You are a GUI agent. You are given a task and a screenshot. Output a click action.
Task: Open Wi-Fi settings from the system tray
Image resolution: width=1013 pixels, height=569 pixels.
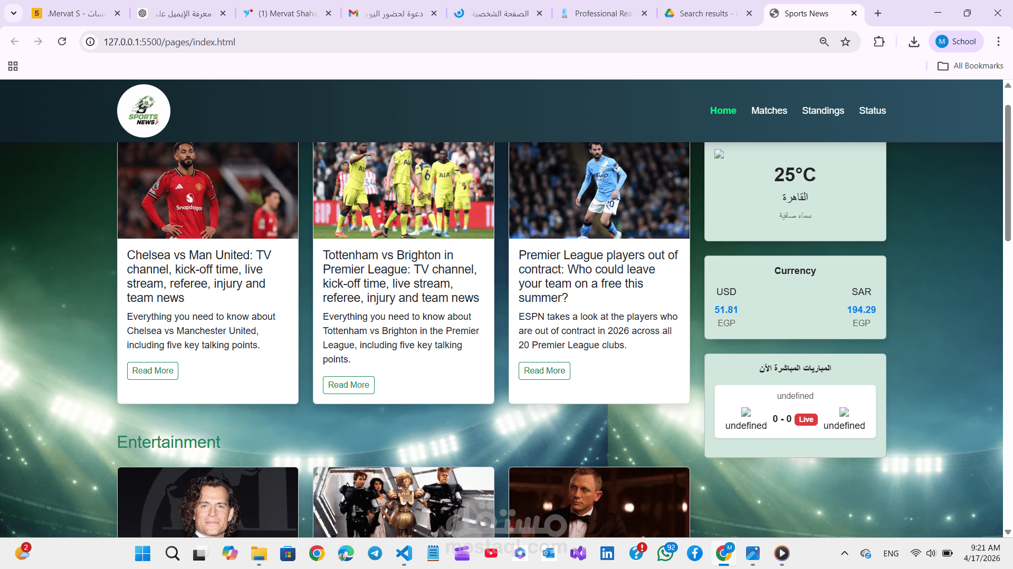[915, 553]
